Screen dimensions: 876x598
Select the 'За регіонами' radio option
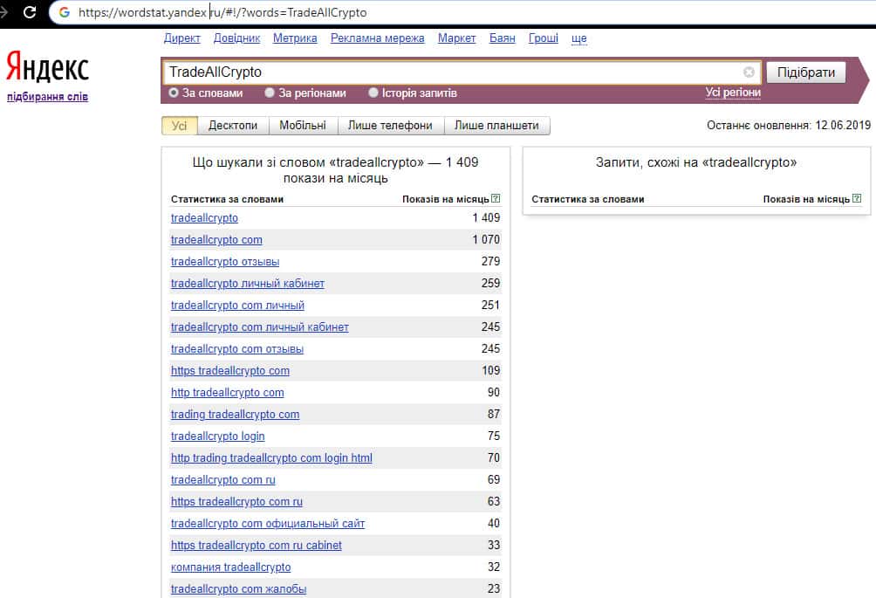(x=270, y=93)
